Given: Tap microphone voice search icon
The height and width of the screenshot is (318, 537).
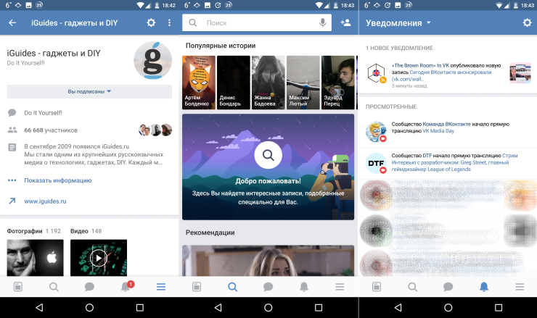Looking at the screenshot, I should click(x=322, y=22).
